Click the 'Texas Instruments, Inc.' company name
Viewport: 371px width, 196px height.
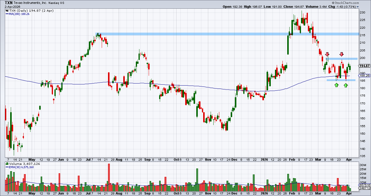pyautogui.click(x=31, y=3)
